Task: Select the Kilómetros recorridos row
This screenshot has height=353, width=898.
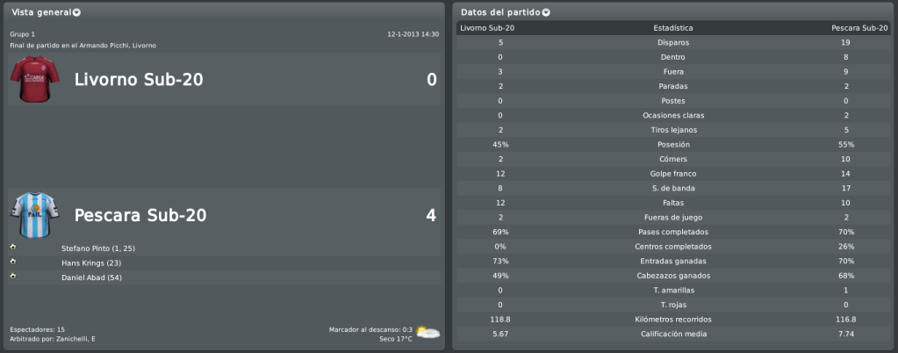Action: (x=673, y=319)
